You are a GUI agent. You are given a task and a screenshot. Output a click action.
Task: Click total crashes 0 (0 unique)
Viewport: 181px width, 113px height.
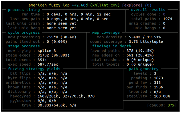pyautogui.click(x=140, y=60)
